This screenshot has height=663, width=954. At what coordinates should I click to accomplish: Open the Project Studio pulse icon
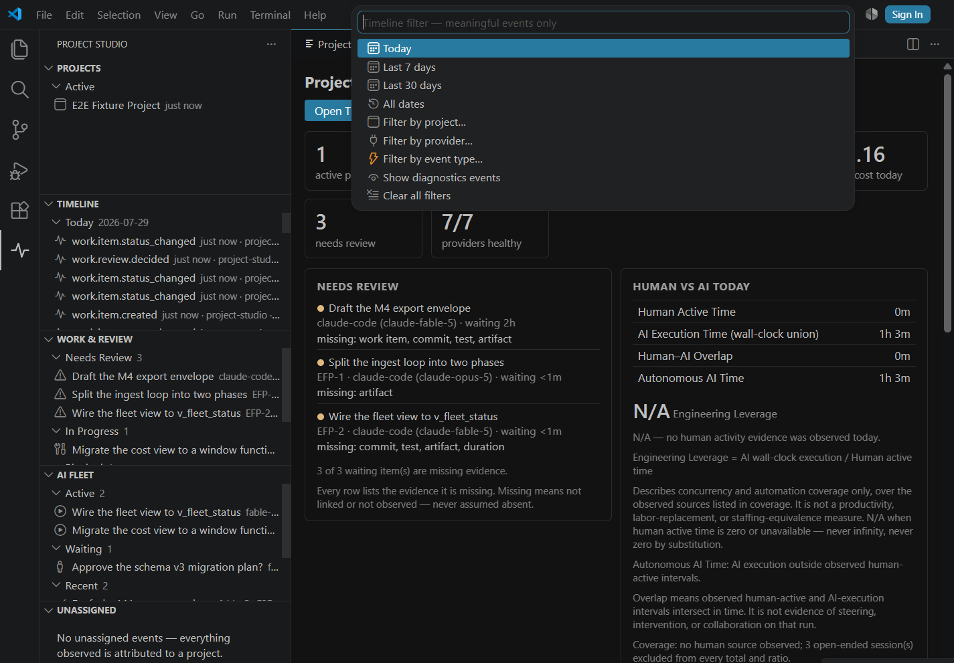point(20,250)
